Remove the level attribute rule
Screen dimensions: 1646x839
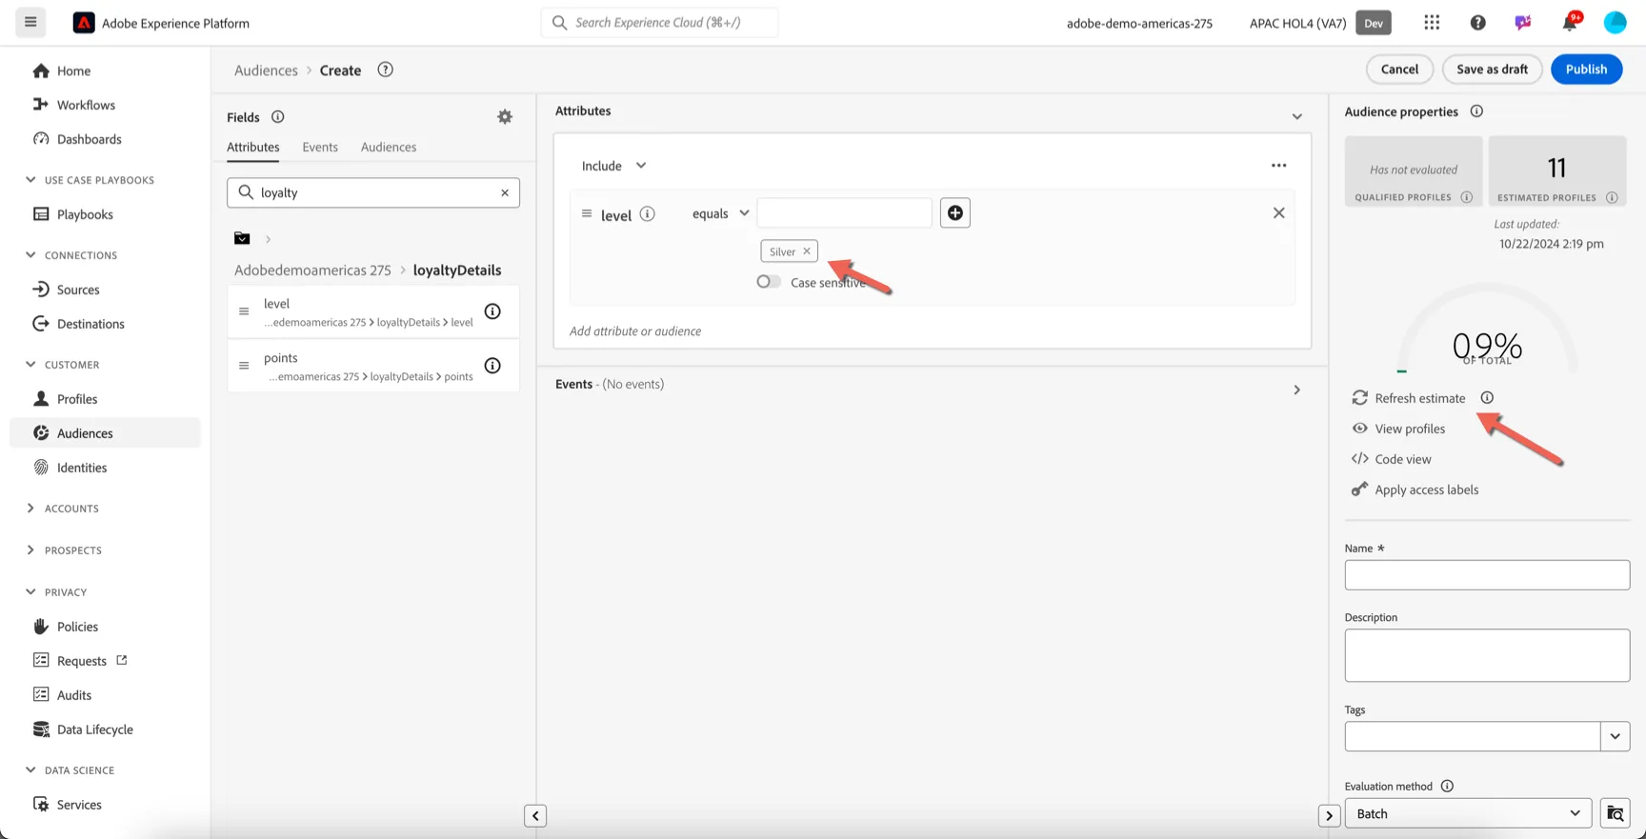(1278, 212)
